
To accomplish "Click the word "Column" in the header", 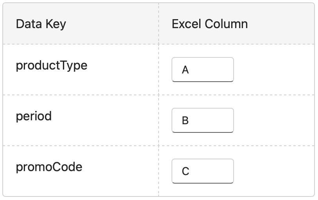I will tap(228, 24).
